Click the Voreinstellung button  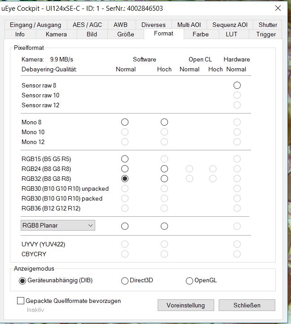coord(185,305)
